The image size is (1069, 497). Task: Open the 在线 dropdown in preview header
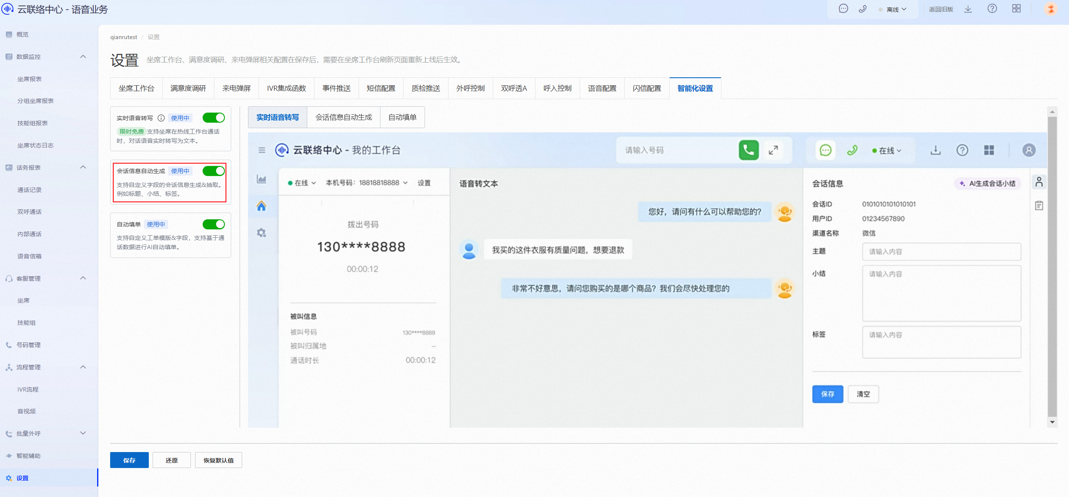coord(887,150)
